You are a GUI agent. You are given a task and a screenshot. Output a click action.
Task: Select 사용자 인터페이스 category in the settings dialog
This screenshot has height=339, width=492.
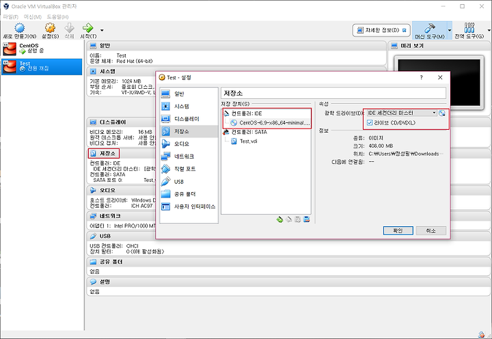[189, 207]
